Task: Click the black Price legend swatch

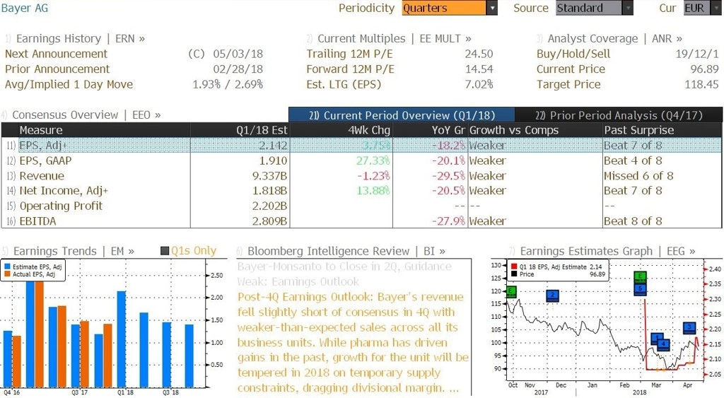Action: [514, 274]
